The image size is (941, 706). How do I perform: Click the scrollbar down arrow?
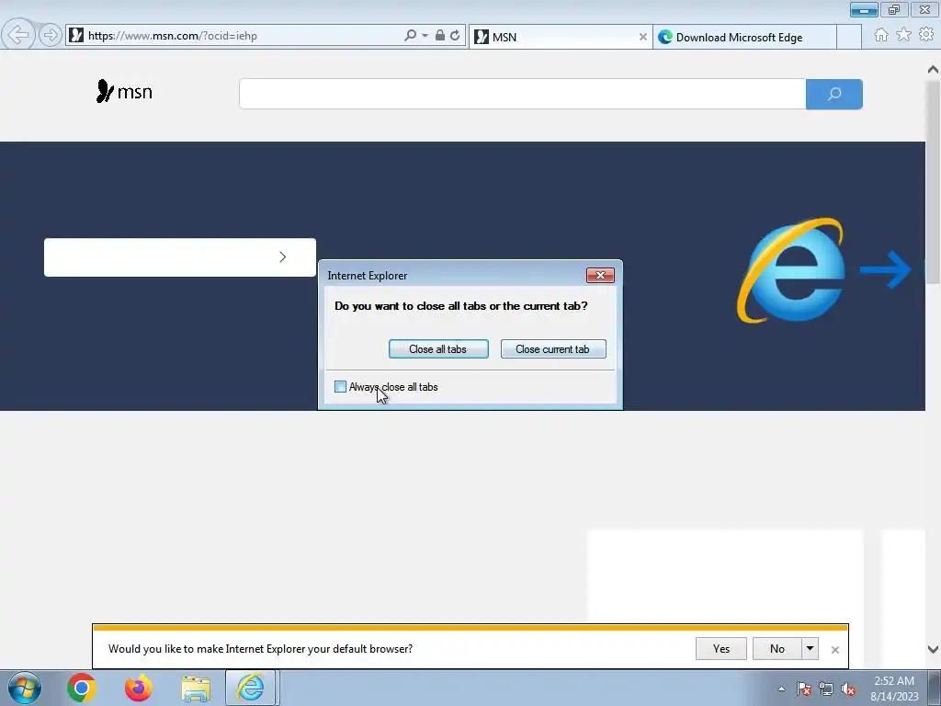(934, 649)
